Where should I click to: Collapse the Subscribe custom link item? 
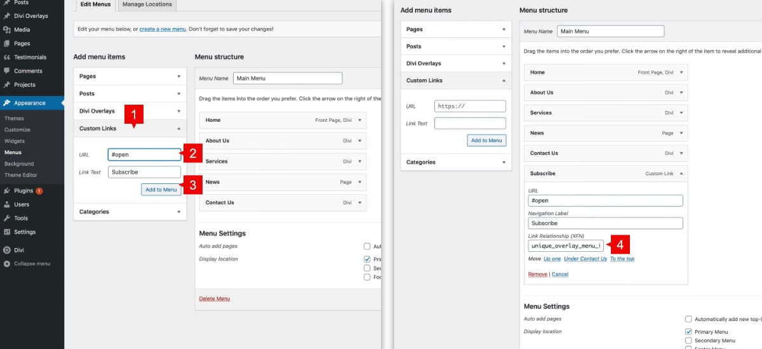[681, 173]
